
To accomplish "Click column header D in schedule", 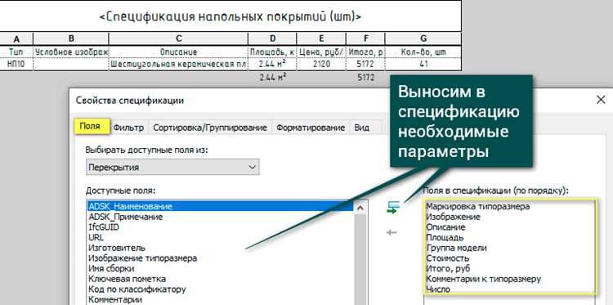I will click(x=272, y=38).
